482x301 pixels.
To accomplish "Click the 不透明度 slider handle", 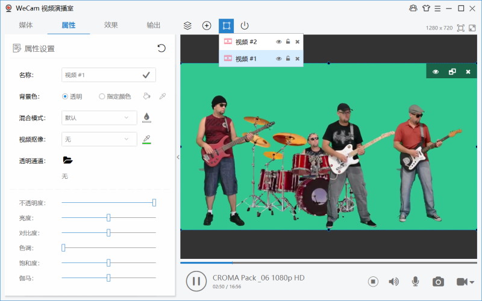I will pos(154,203).
